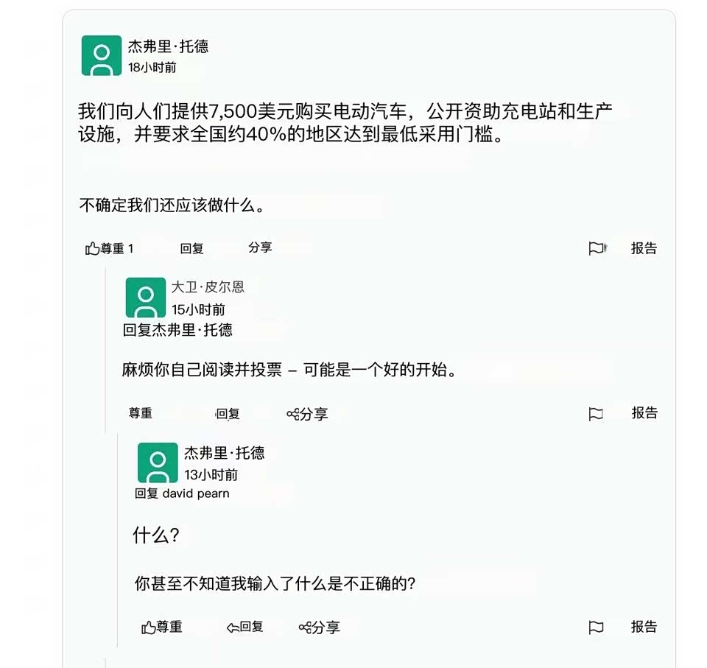Click 报告 on the top comment

[x=644, y=248]
